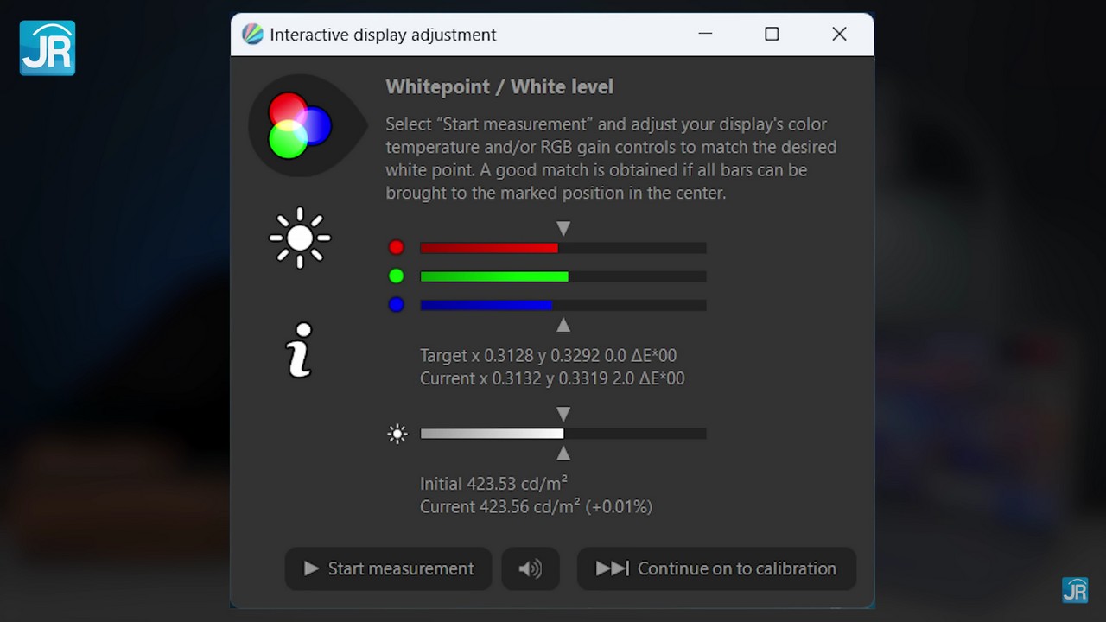Mute measurement sound with speaker button
1106x622 pixels.
point(531,568)
